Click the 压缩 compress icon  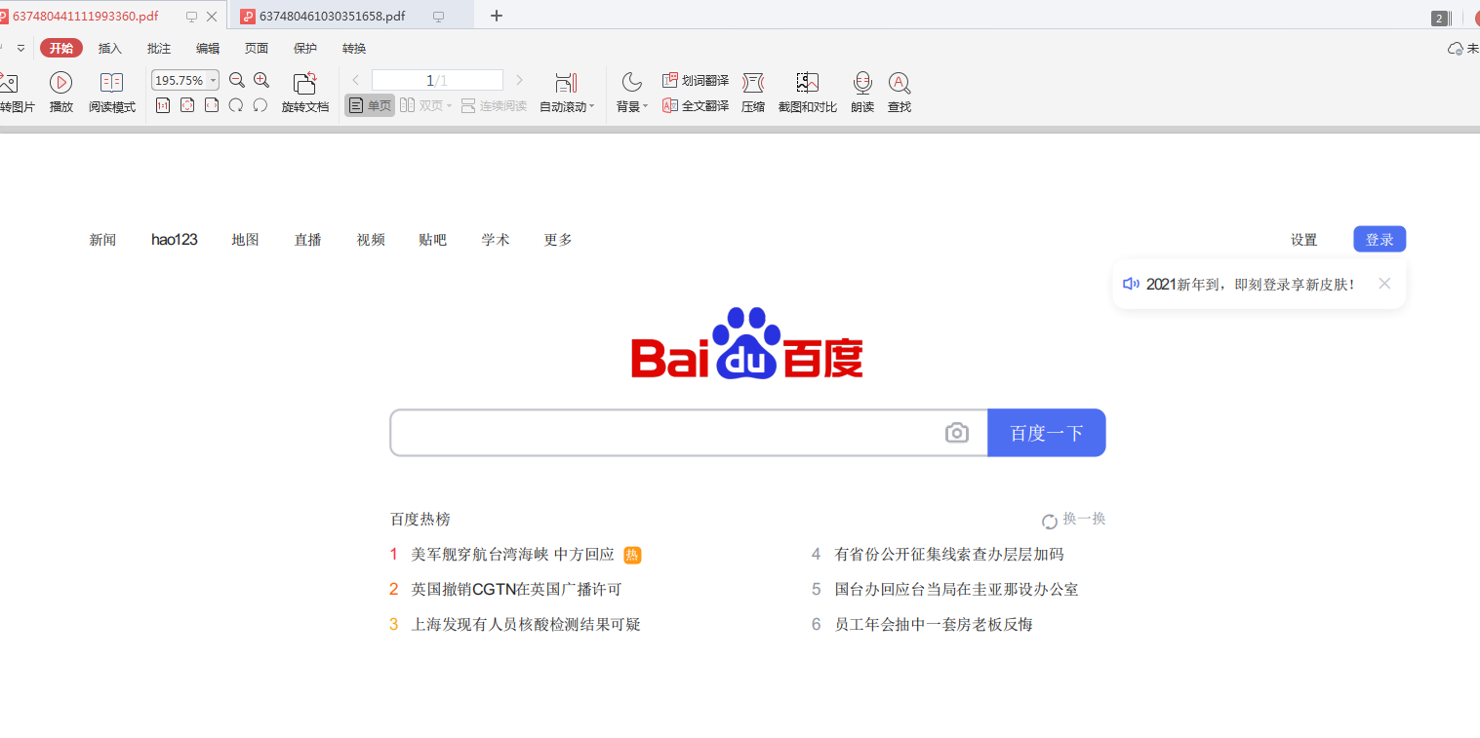[x=753, y=83]
